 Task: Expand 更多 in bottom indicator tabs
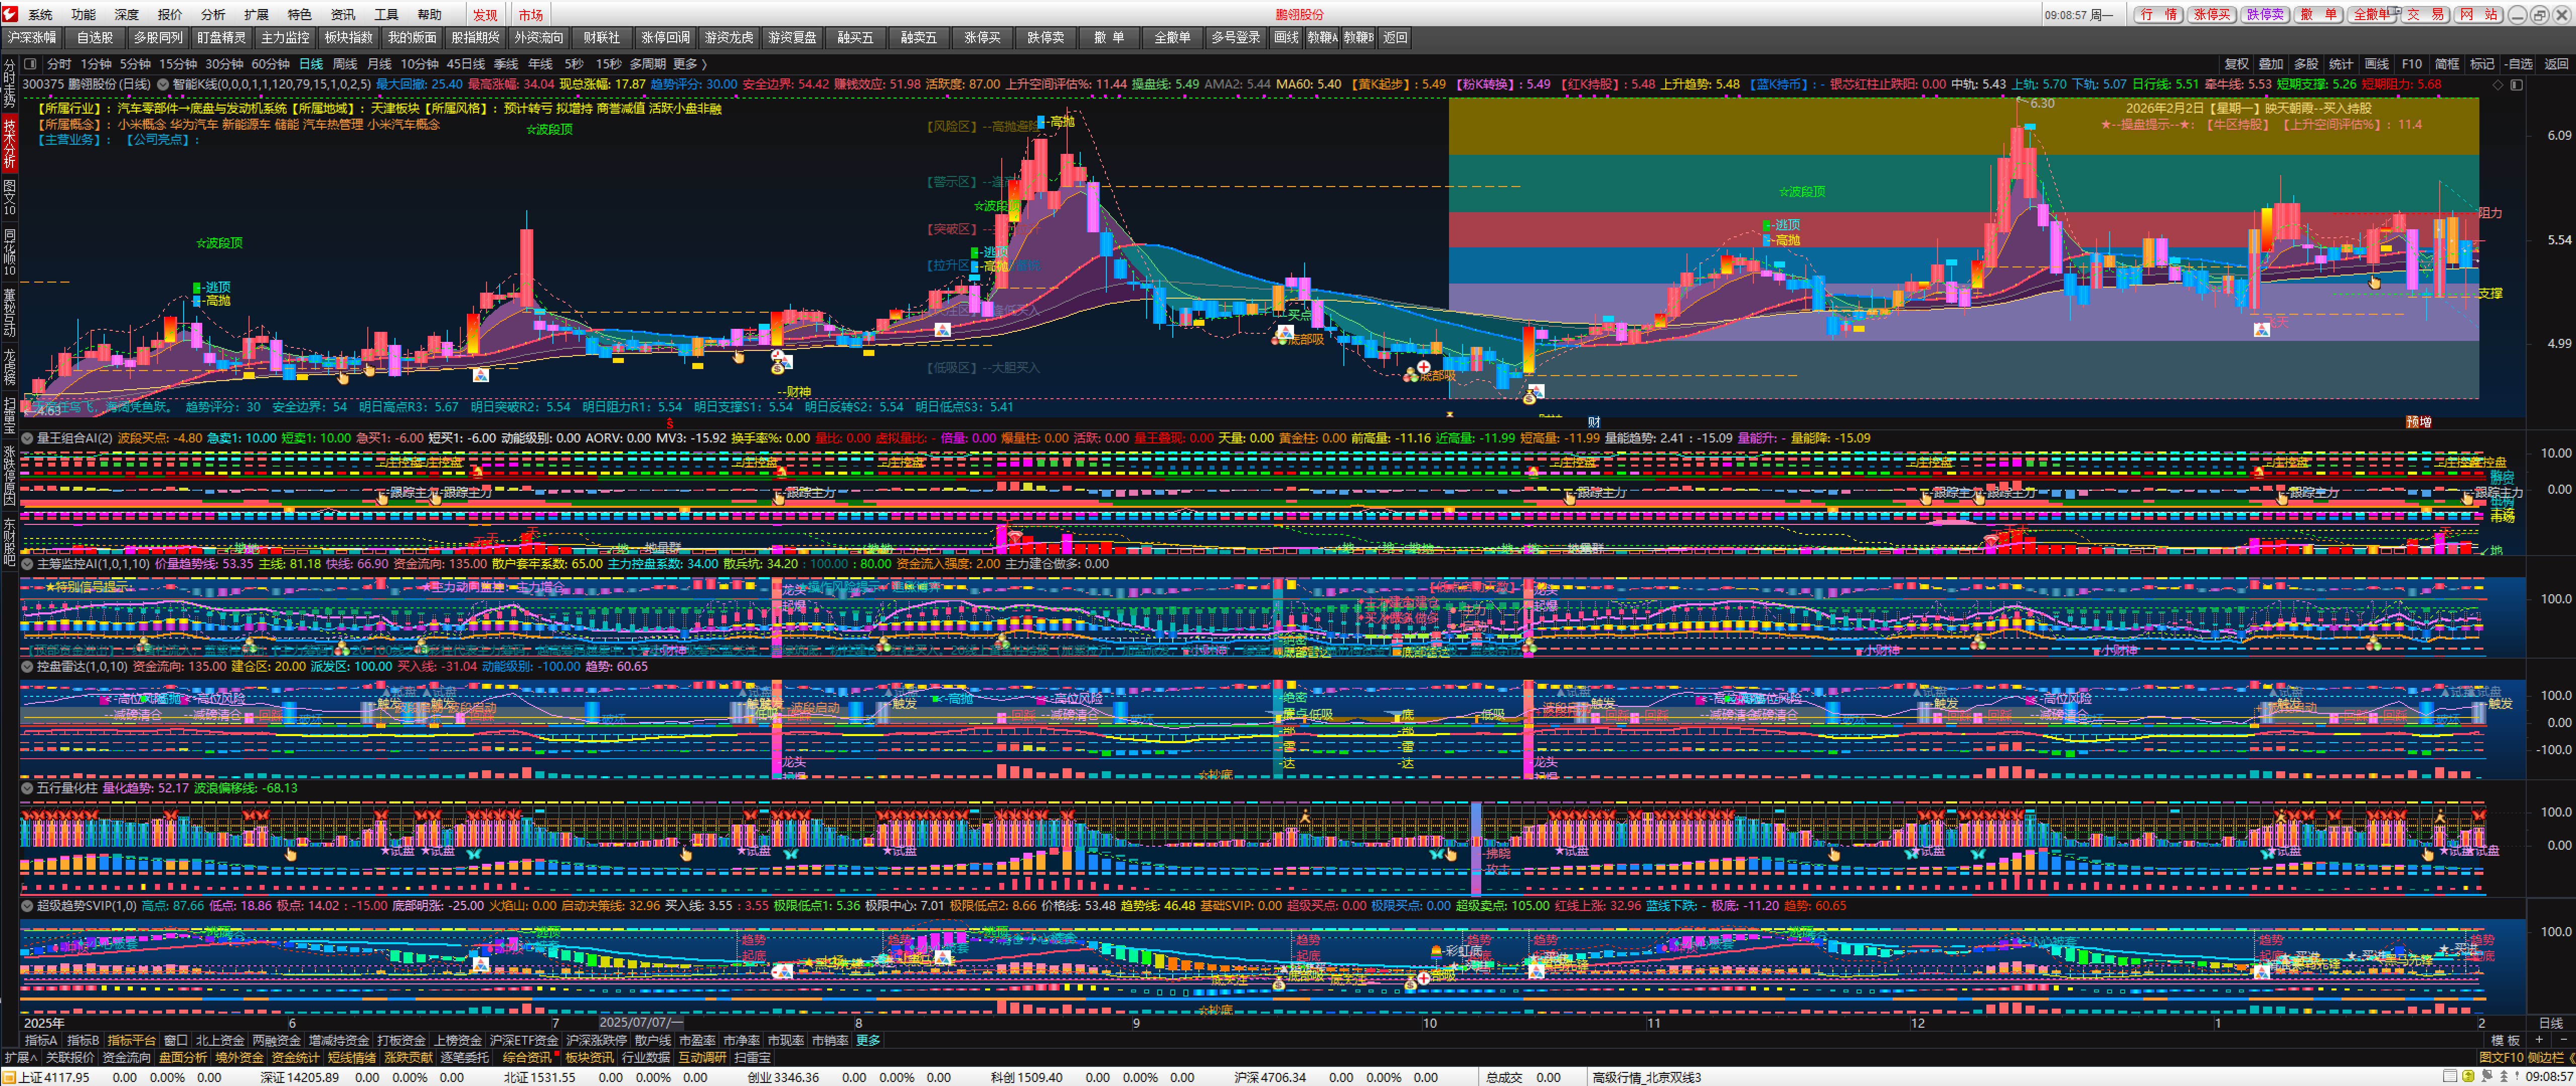(x=868, y=1040)
